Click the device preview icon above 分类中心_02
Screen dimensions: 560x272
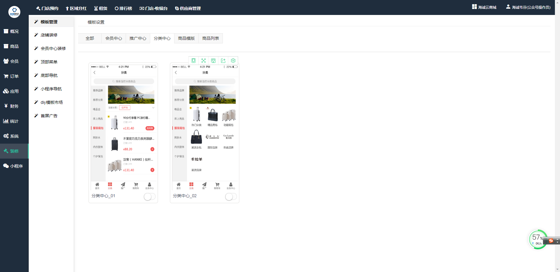(194, 60)
